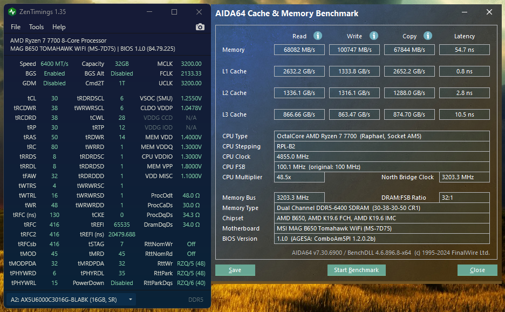This screenshot has width=505, height=312.
Task: Click the Motherboard field MSI MAG B650
Action: (x=381, y=228)
